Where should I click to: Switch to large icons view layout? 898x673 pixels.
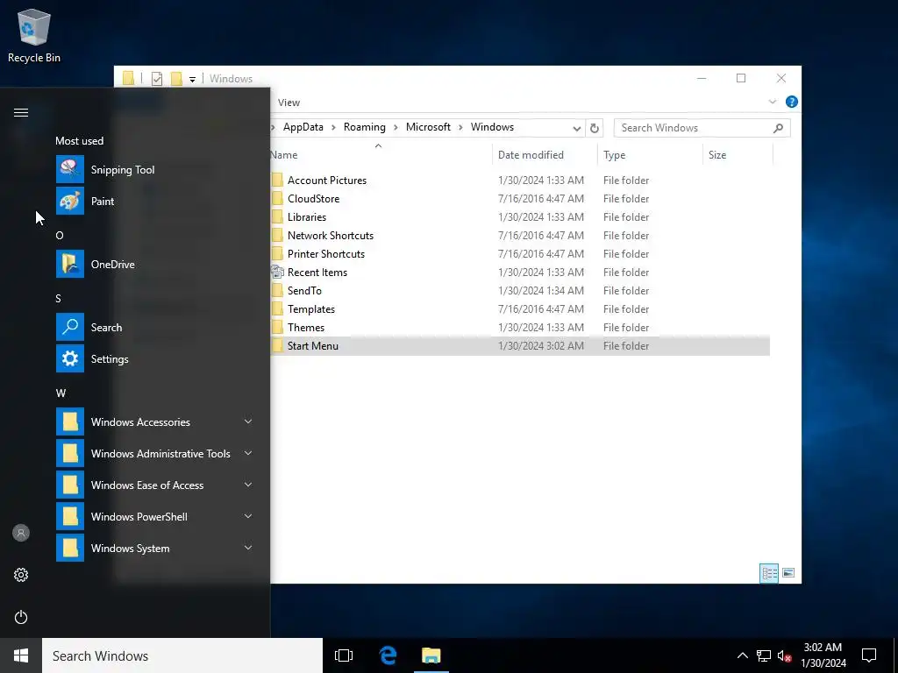788,573
